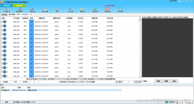Click the video file icon in row 5

coord(5,43)
